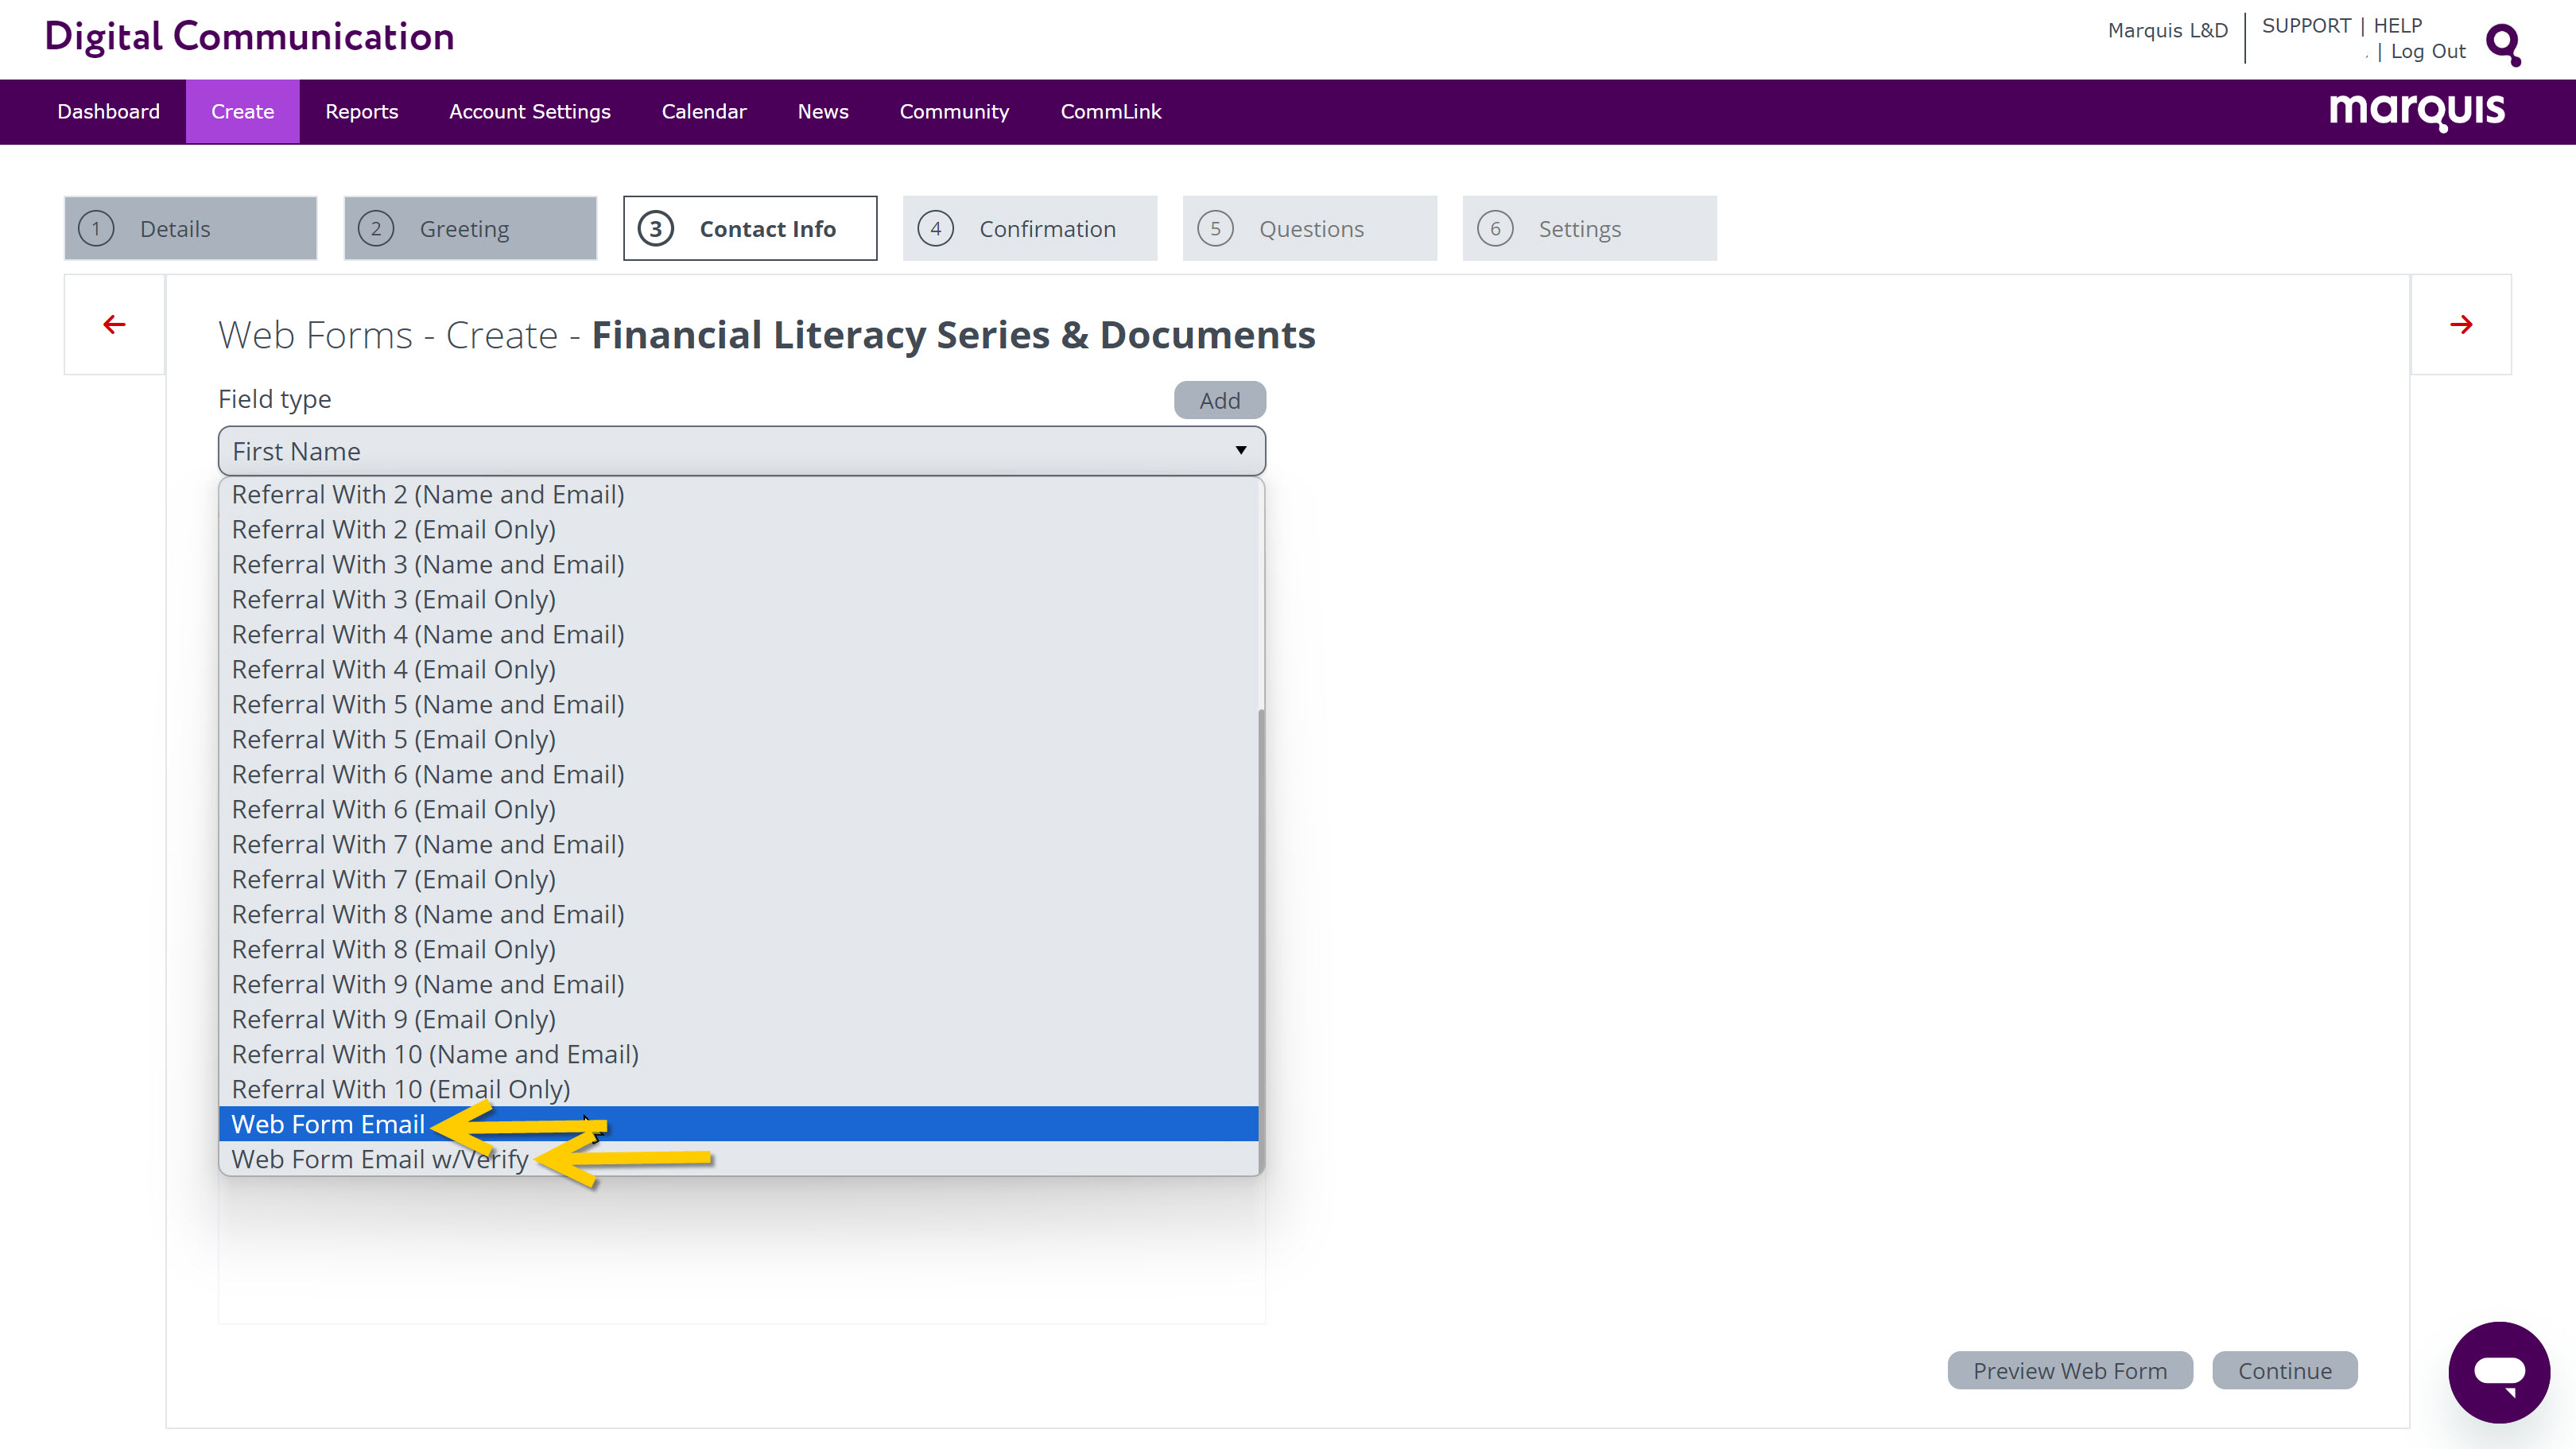Image resolution: width=2576 pixels, height=1449 pixels.
Task: Choose Referral With 2 (Name and Email)
Action: [738, 494]
